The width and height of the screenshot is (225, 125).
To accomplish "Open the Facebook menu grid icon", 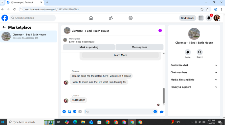I will click(x=201, y=18).
